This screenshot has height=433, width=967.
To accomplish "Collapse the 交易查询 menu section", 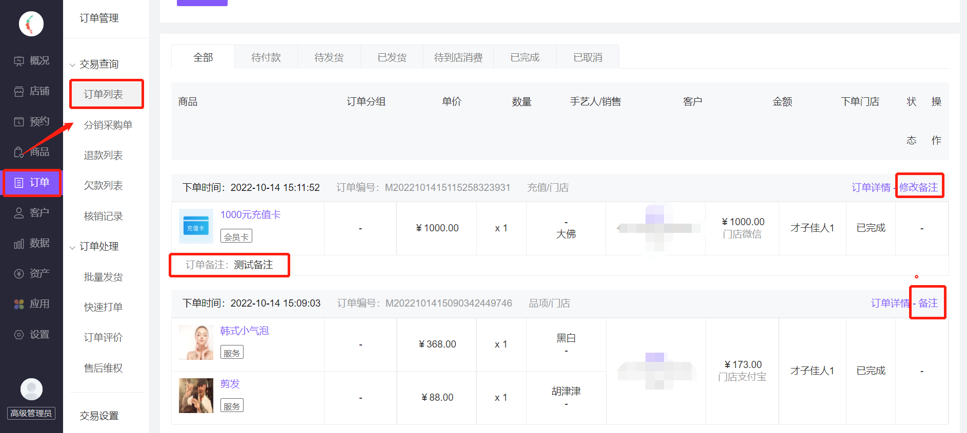I will click(x=72, y=65).
